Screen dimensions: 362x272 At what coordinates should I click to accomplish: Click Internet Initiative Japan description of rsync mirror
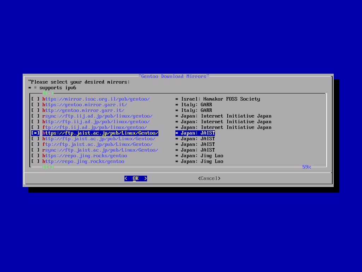pyautogui.click(x=223, y=116)
